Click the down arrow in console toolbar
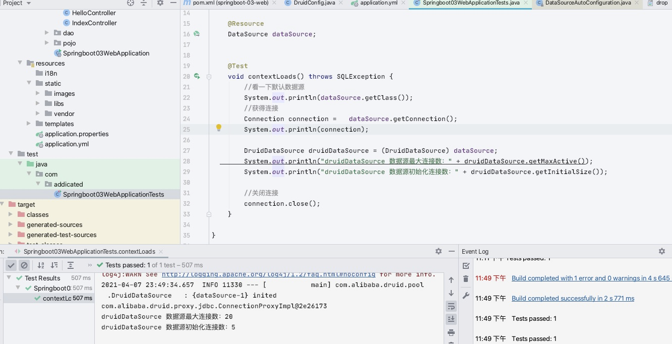The width and height of the screenshot is (672, 344). [x=451, y=293]
